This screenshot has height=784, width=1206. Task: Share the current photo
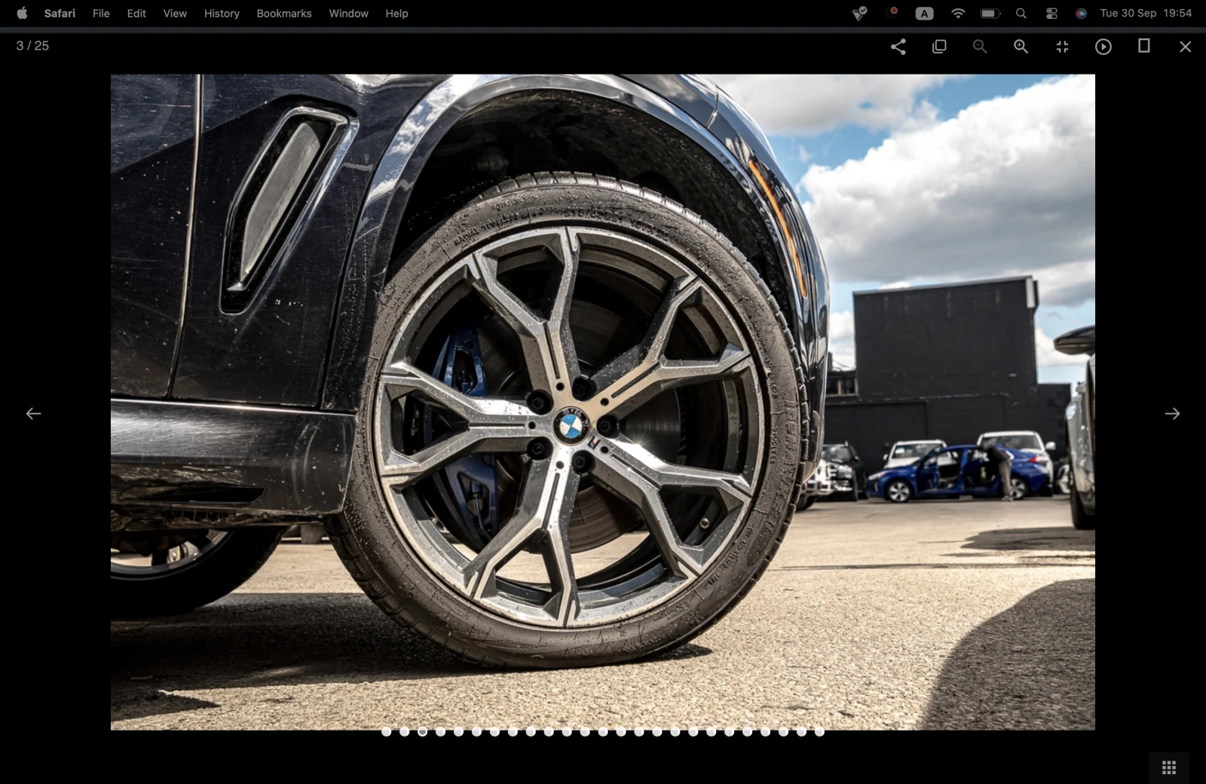click(898, 47)
